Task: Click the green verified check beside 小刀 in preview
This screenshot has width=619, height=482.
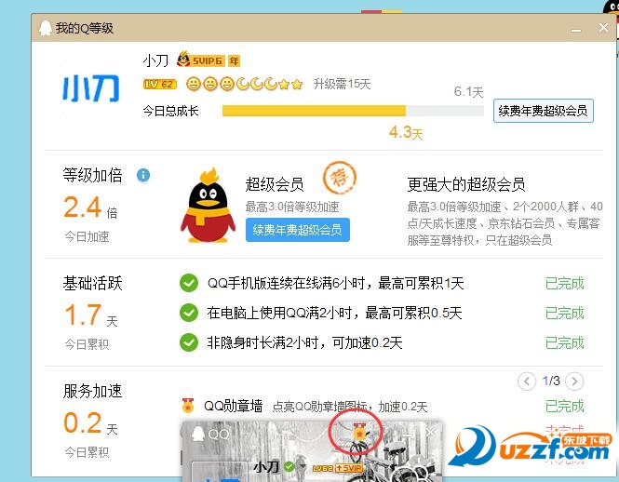Action: tap(289, 466)
